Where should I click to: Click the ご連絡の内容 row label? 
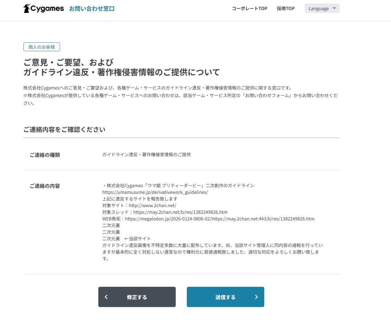45,186
